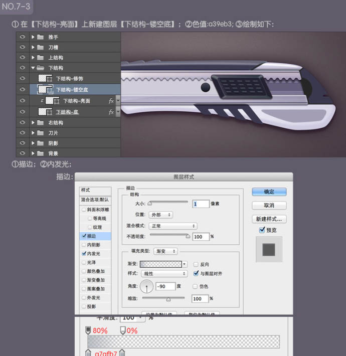Enable 等高线 checkbox

(90, 219)
